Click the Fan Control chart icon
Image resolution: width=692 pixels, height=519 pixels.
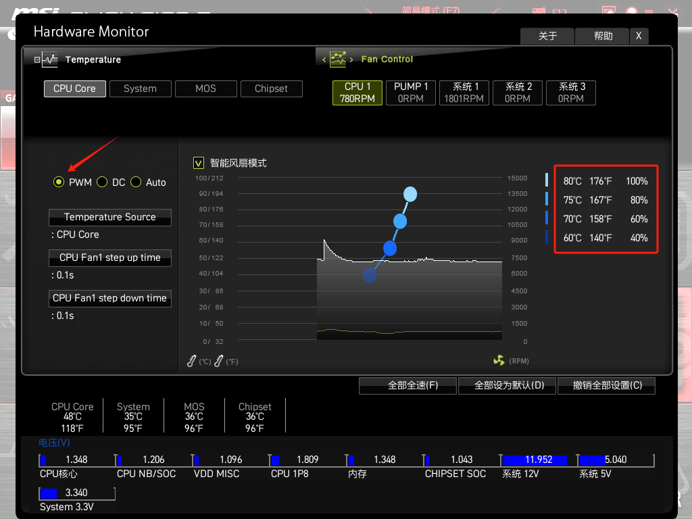[x=337, y=59]
